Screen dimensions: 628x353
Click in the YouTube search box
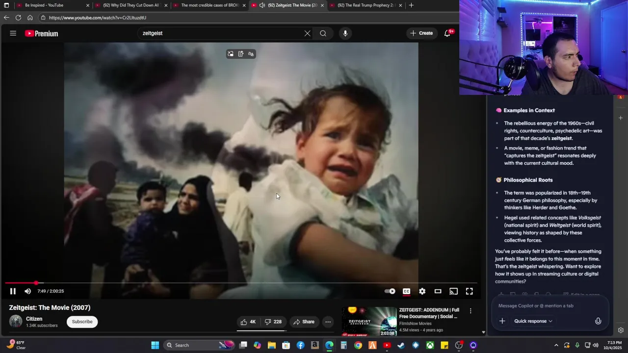click(221, 33)
